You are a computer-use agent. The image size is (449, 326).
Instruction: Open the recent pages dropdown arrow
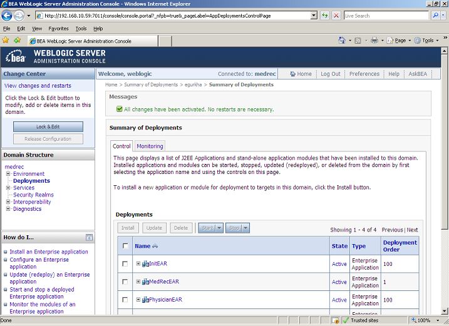tap(28, 16)
